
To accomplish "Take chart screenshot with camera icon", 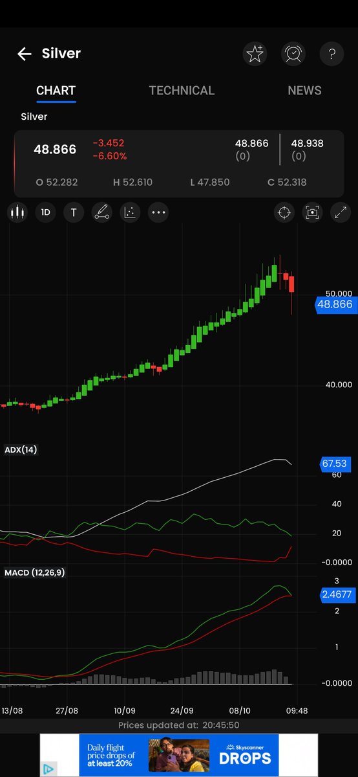I will (312, 212).
